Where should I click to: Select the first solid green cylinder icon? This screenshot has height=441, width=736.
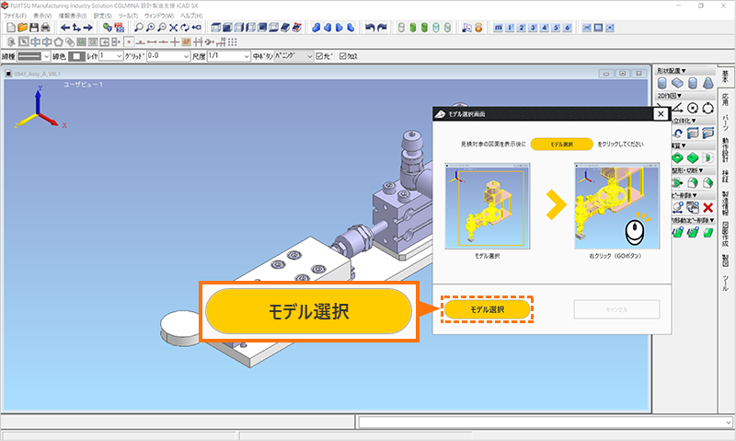click(x=413, y=28)
